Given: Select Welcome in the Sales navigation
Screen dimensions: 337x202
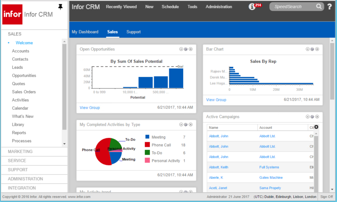Looking at the screenshot, I should pyautogui.click(x=24, y=43).
